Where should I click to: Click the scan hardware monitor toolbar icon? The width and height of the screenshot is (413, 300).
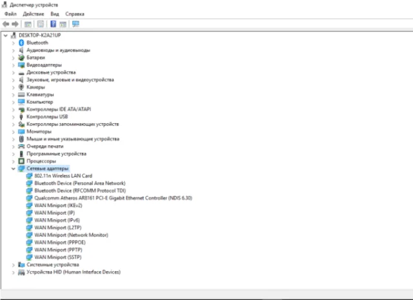(x=76, y=25)
